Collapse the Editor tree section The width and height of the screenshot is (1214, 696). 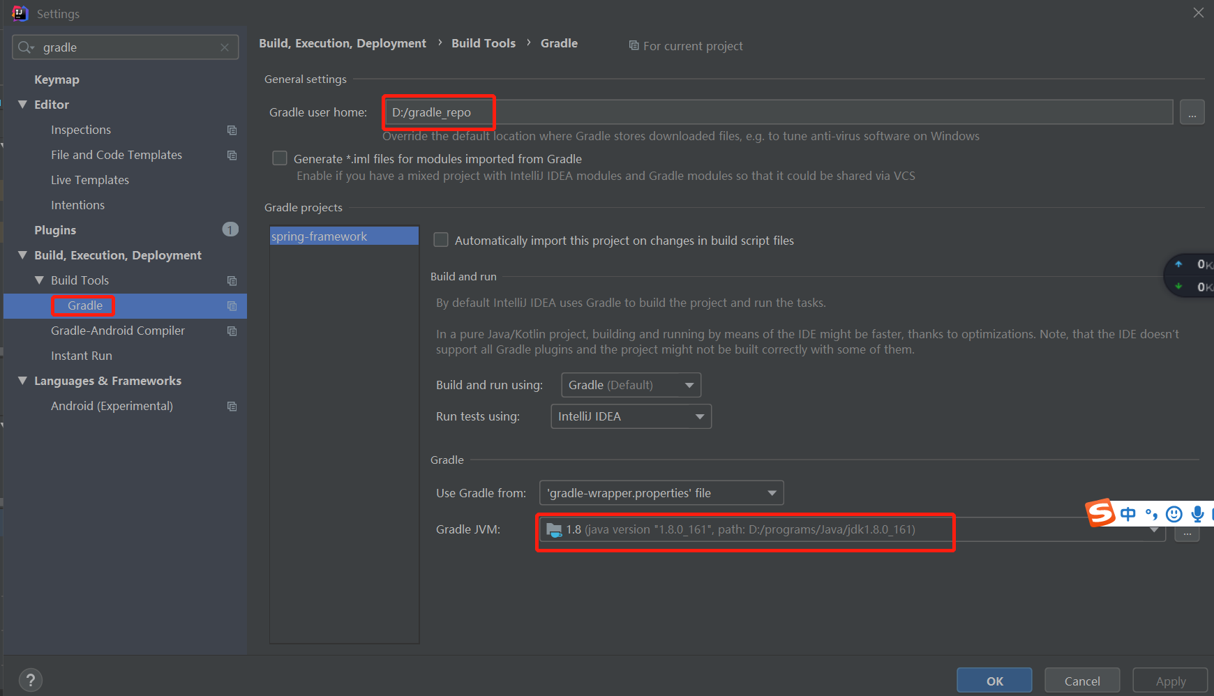tap(22, 105)
